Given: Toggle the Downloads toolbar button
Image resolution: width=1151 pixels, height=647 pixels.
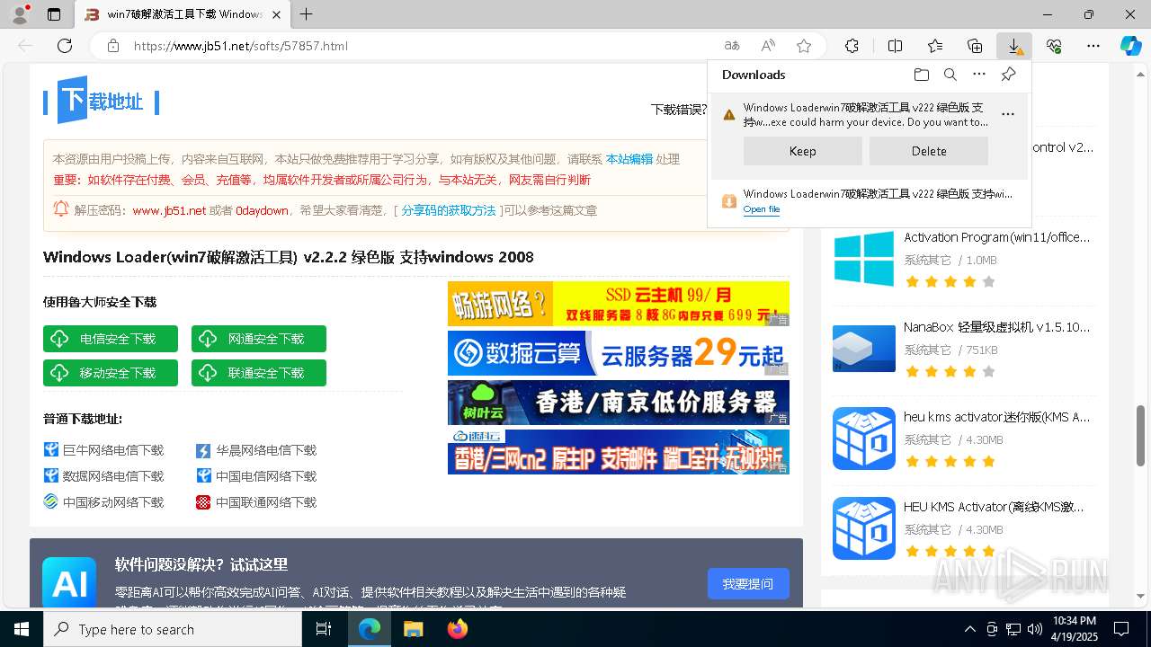Looking at the screenshot, I should coord(1014,46).
